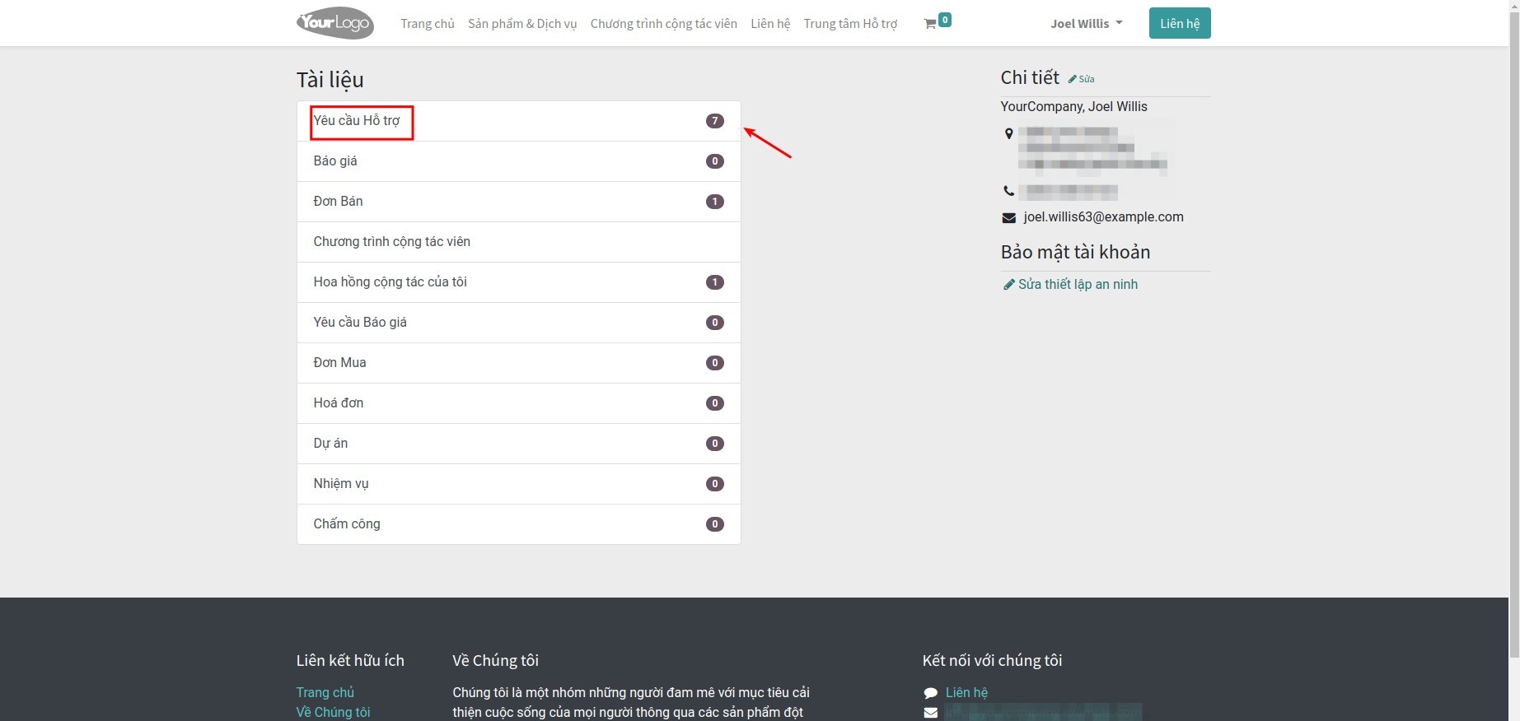
Task: Open the shopping cart icon
Action: [931, 24]
